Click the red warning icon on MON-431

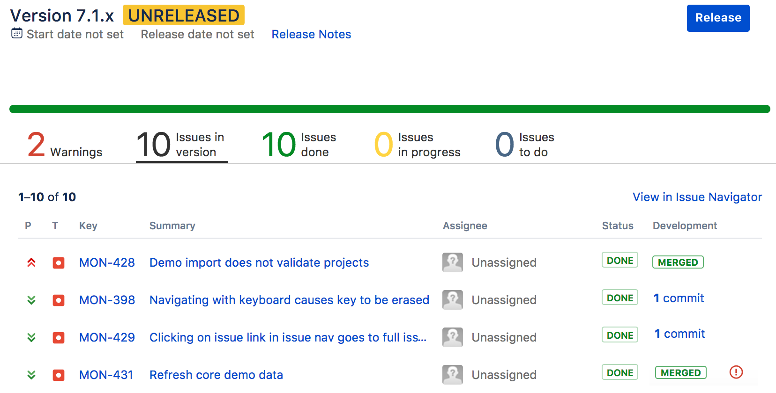pos(736,372)
